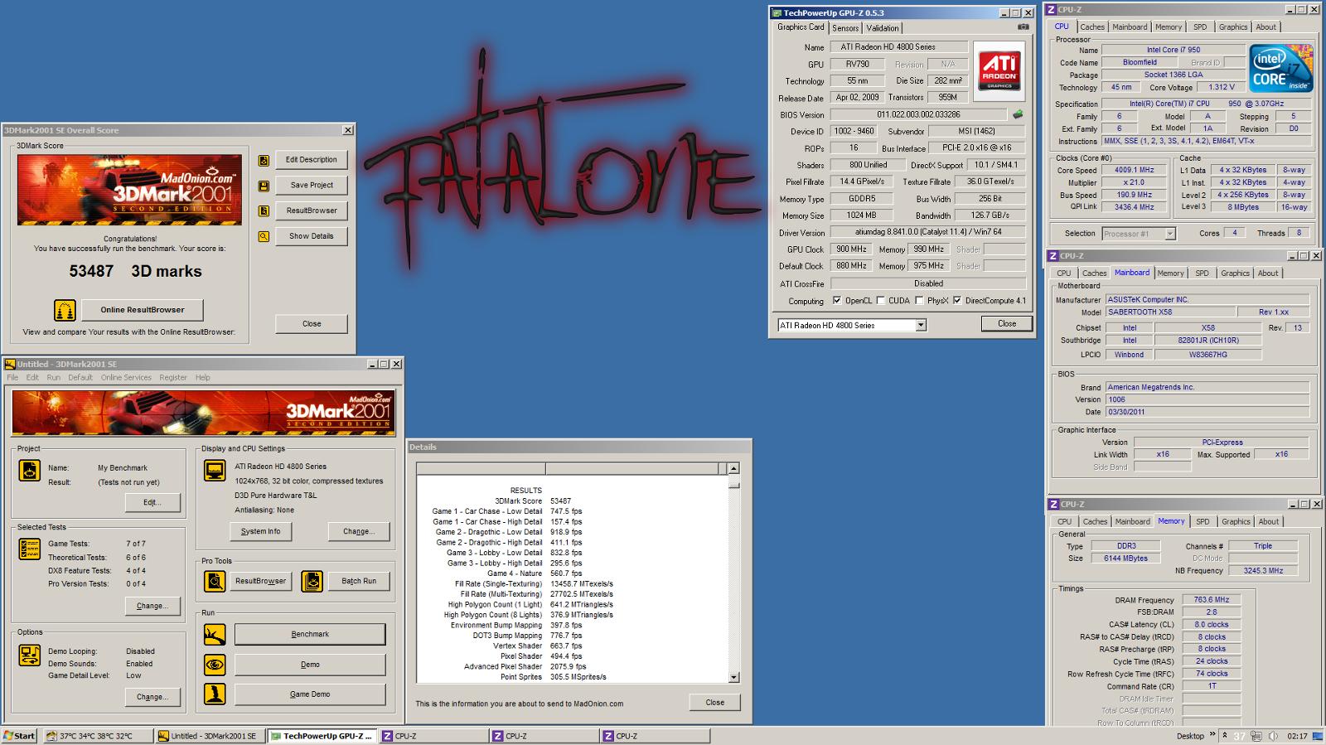Click the Benchmark button
This screenshot has height=745, width=1326.
pyautogui.click(x=310, y=635)
